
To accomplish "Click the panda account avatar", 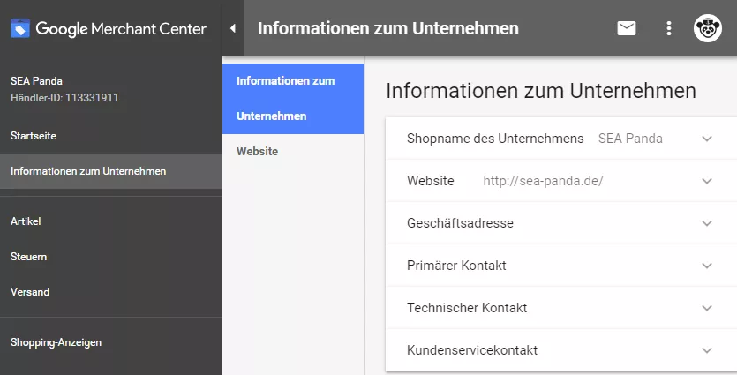I will coord(707,28).
